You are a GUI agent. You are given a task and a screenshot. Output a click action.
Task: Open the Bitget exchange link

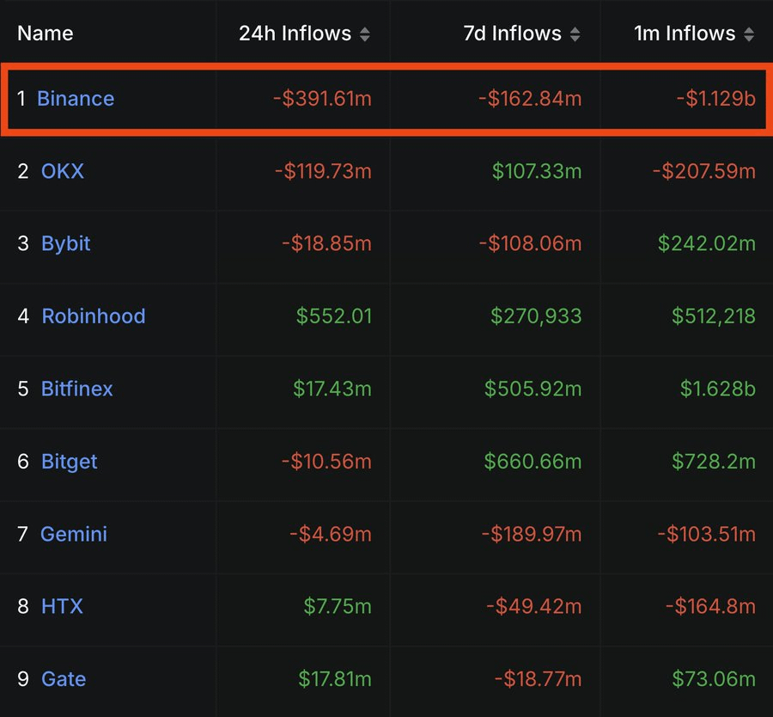[x=70, y=462]
